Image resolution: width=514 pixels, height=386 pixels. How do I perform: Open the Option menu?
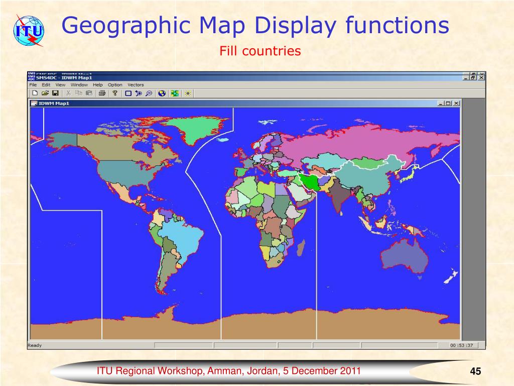coord(115,85)
